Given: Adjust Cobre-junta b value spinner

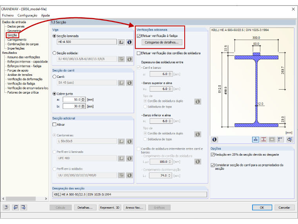Looking at the screenshot, I should click(83, 106).
